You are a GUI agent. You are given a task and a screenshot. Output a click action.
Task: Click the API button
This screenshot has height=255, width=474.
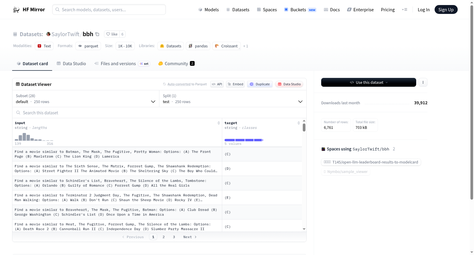point(217,84)
